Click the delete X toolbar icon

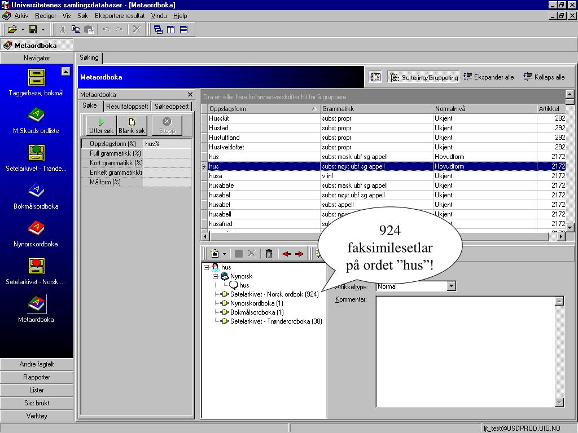(x=137, y=29)
